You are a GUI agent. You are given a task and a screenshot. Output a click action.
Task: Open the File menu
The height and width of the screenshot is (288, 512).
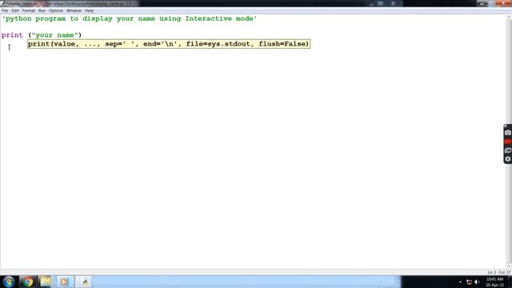[5, 10]
